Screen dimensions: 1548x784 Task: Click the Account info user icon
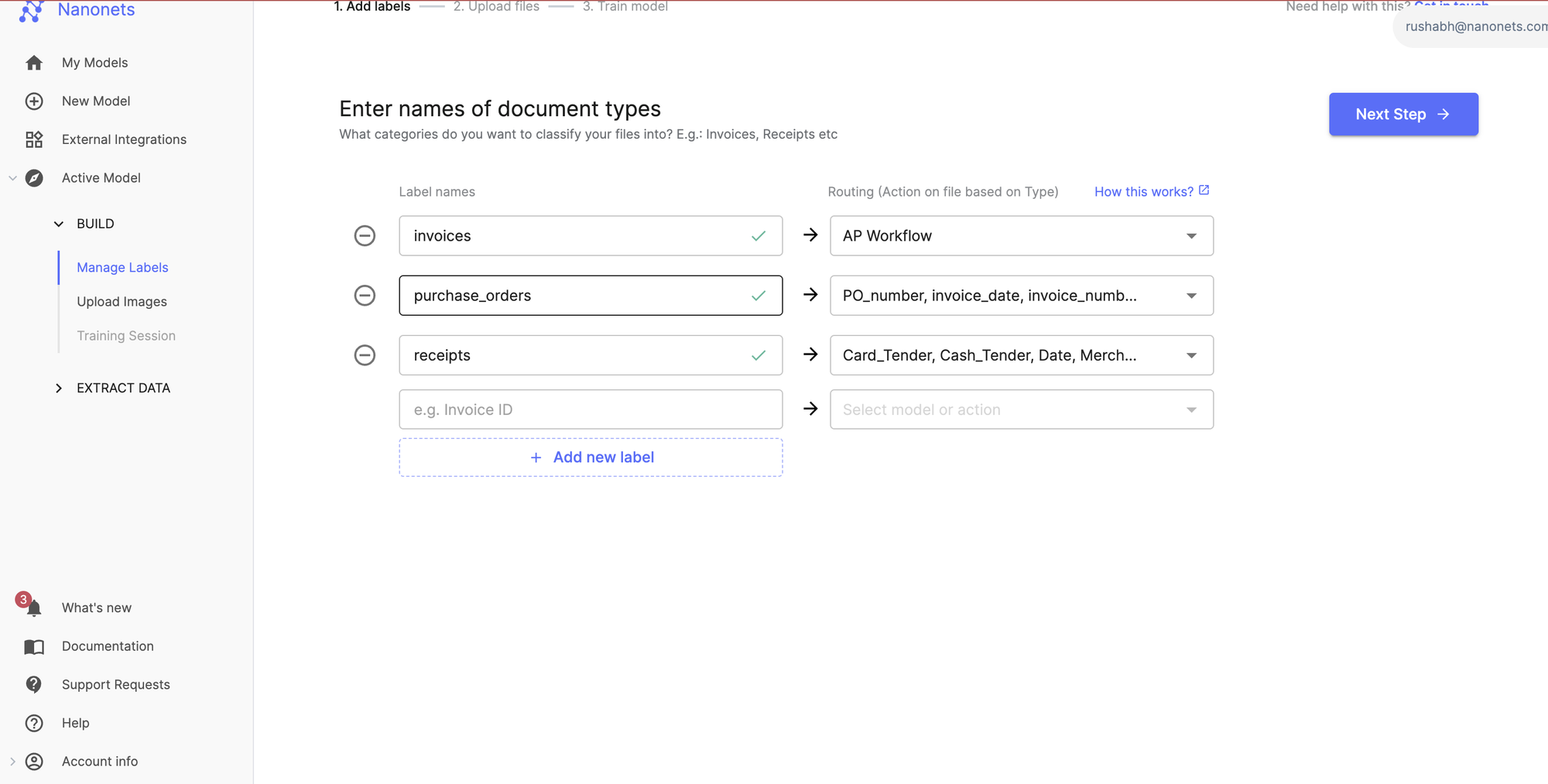34,761
